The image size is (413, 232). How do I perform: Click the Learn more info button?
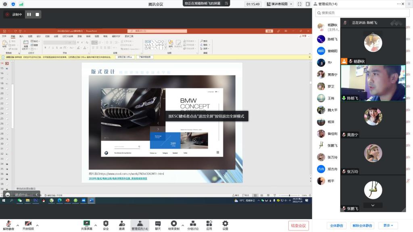[145, 57]
